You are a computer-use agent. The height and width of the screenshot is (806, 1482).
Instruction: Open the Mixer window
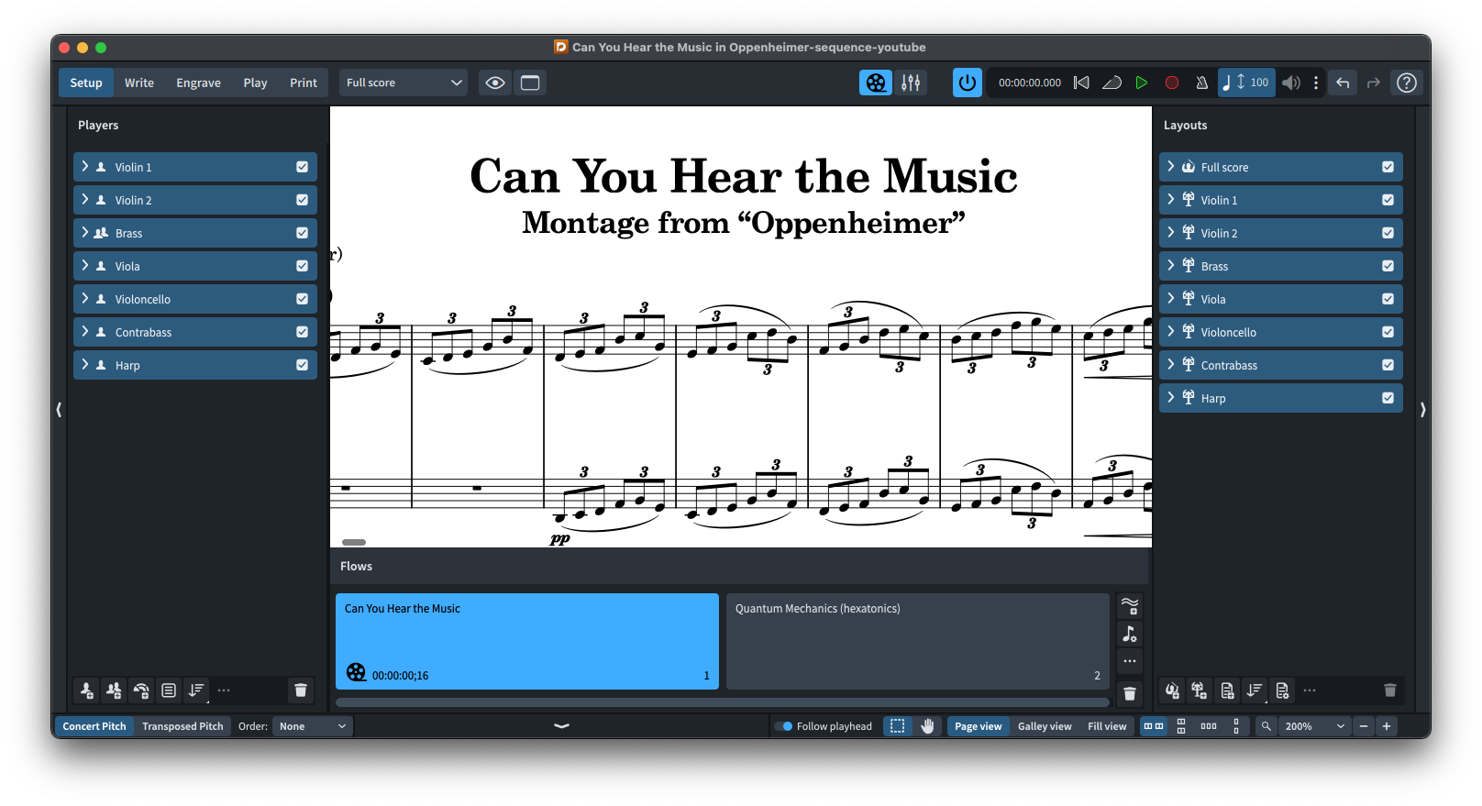911,83
